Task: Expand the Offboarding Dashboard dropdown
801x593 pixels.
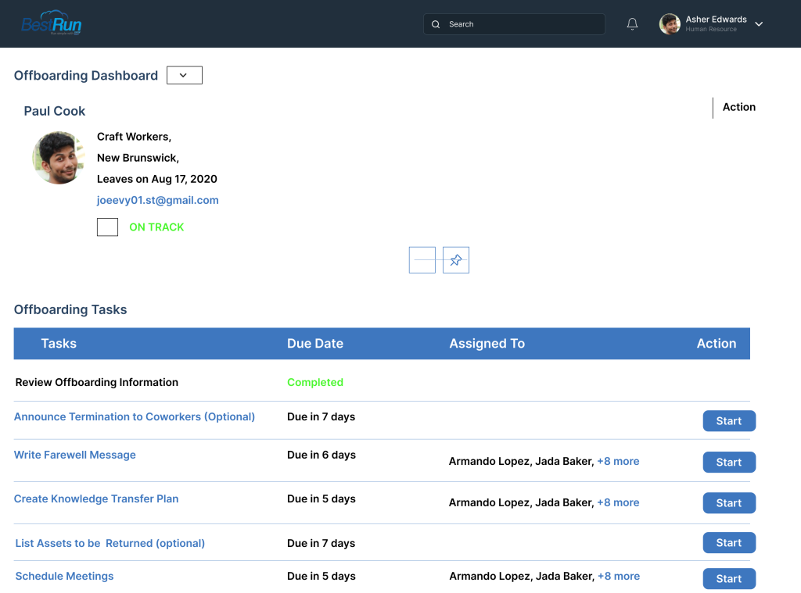Action: (x=184, y=75)
